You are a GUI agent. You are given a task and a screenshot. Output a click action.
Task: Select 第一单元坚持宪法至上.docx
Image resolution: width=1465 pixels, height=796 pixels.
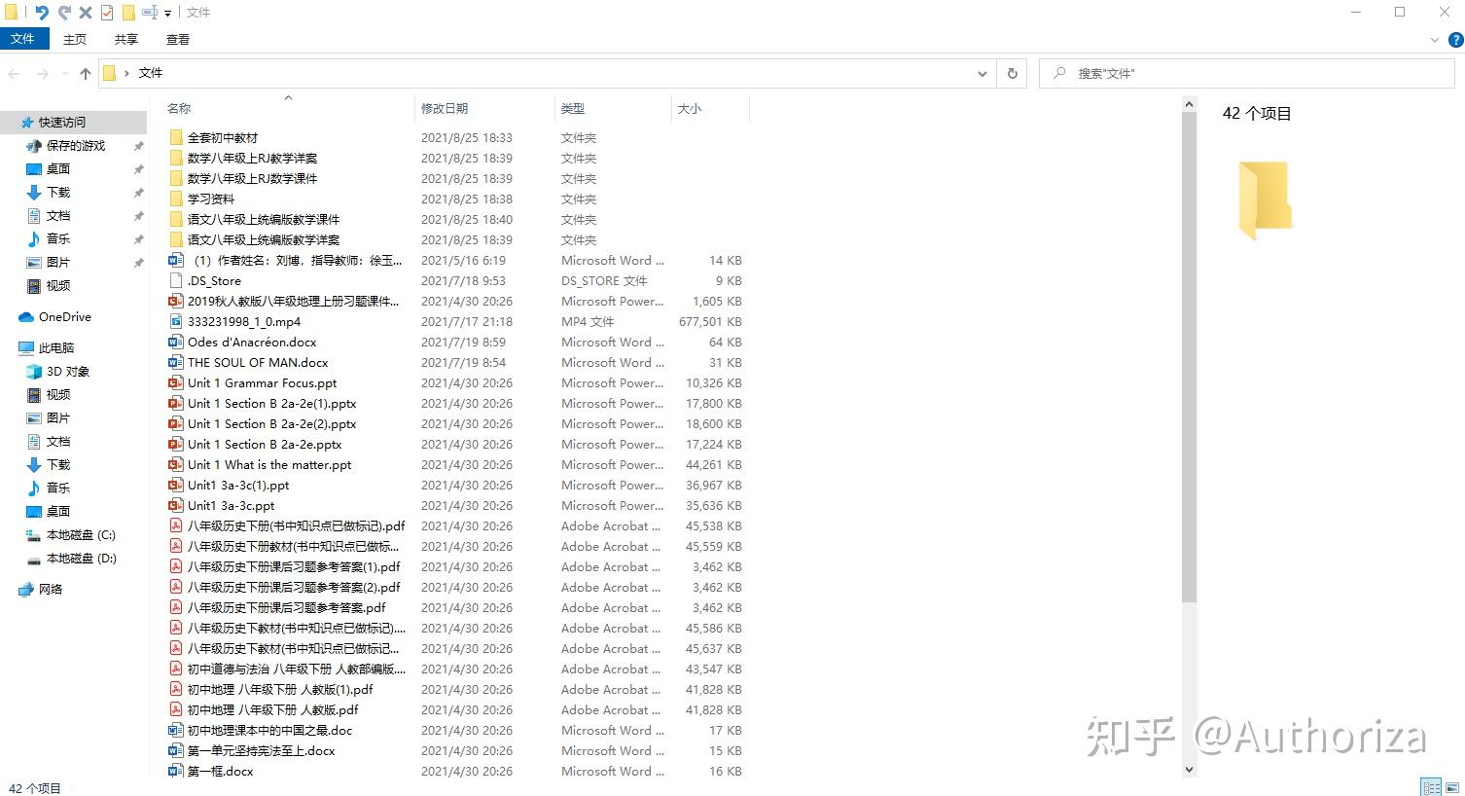point(261,750)
